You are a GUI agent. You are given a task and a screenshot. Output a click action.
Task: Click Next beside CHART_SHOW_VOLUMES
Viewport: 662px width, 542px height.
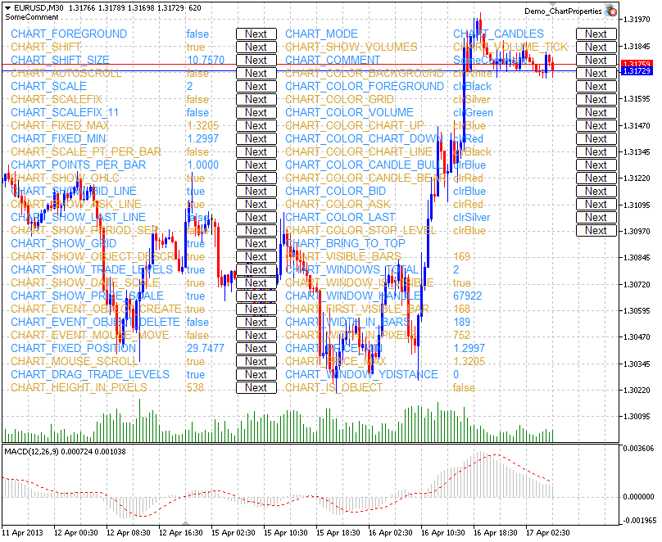click(597, 47)
